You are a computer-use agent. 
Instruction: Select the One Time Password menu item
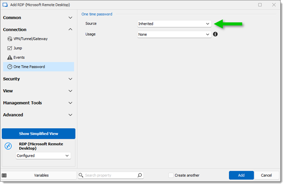pyautogui.click(x=39, y=67)
